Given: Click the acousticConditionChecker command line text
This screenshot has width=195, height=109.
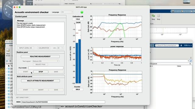Looking at the screenshot, I should (84, 106).
